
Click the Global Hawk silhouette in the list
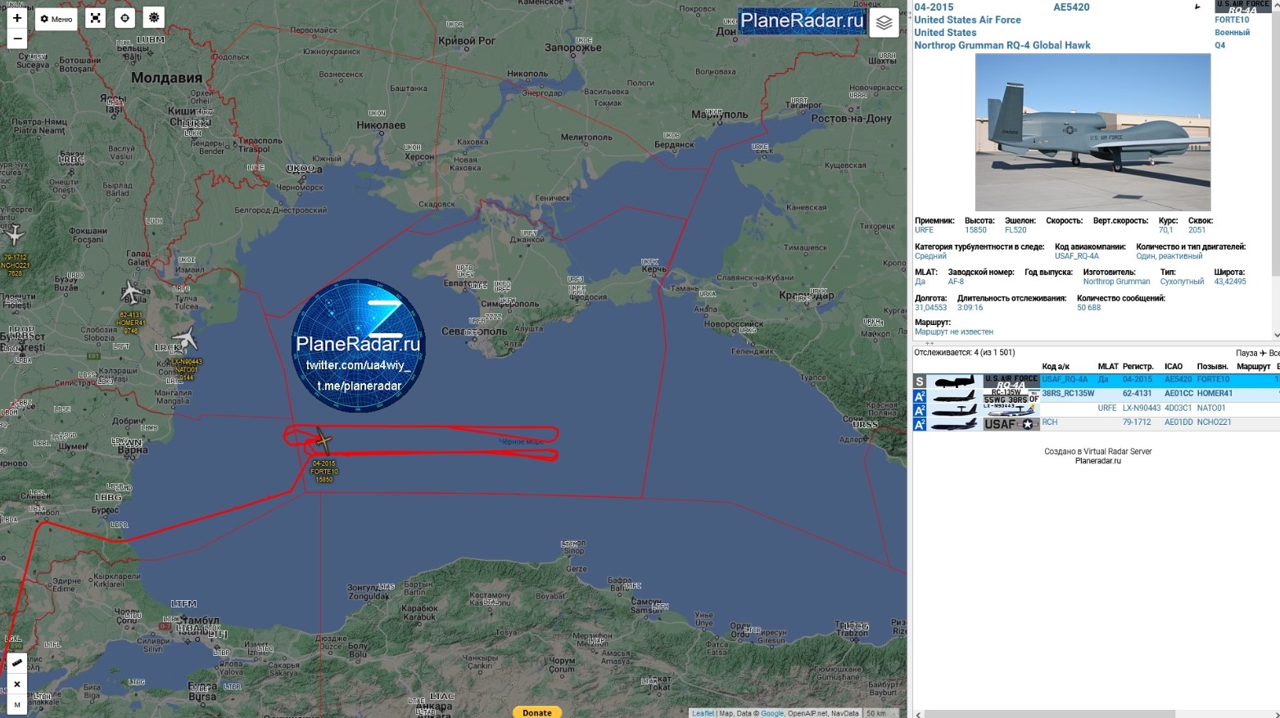click(x=955, y=382)
